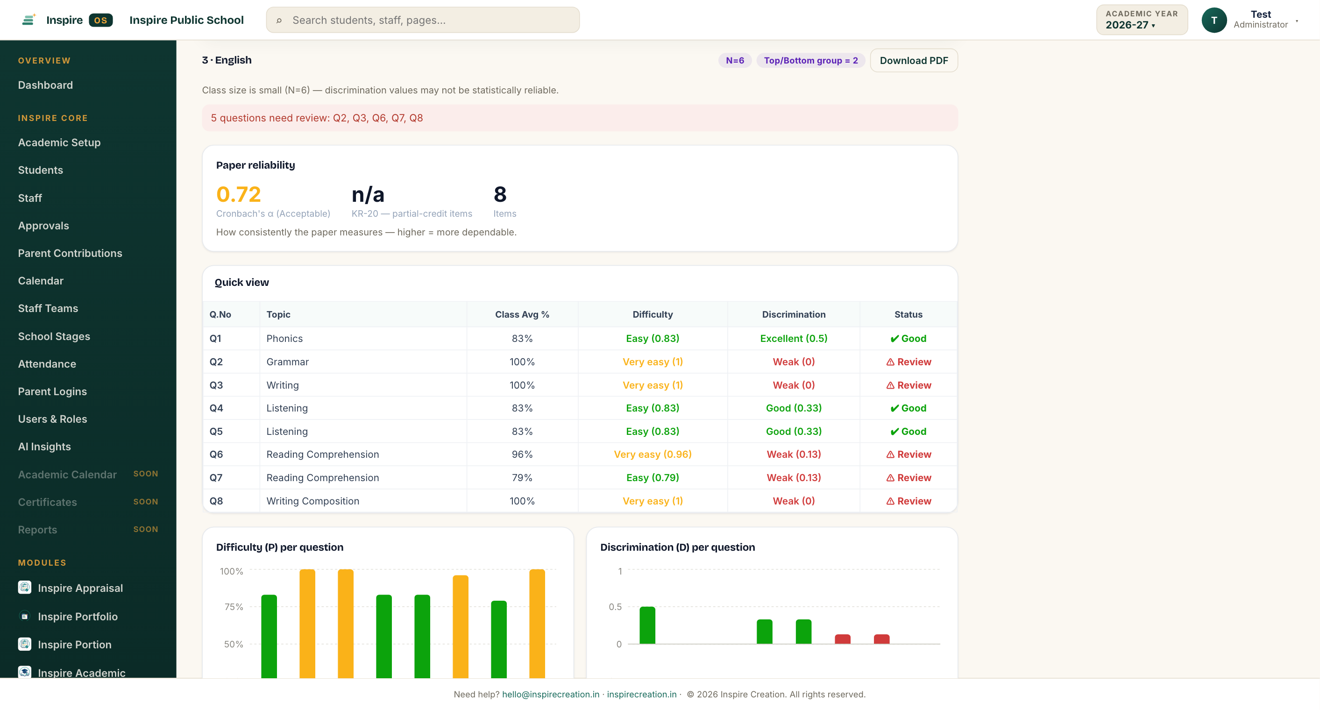Click the N=6 badge
Screen dimensions: 1320x710
[x=735, y=60]
